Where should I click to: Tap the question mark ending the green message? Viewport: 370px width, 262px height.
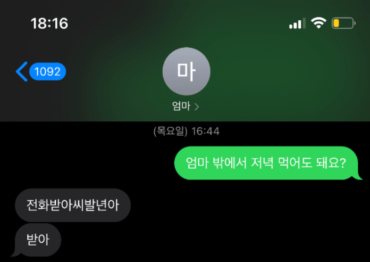point(343,163)
